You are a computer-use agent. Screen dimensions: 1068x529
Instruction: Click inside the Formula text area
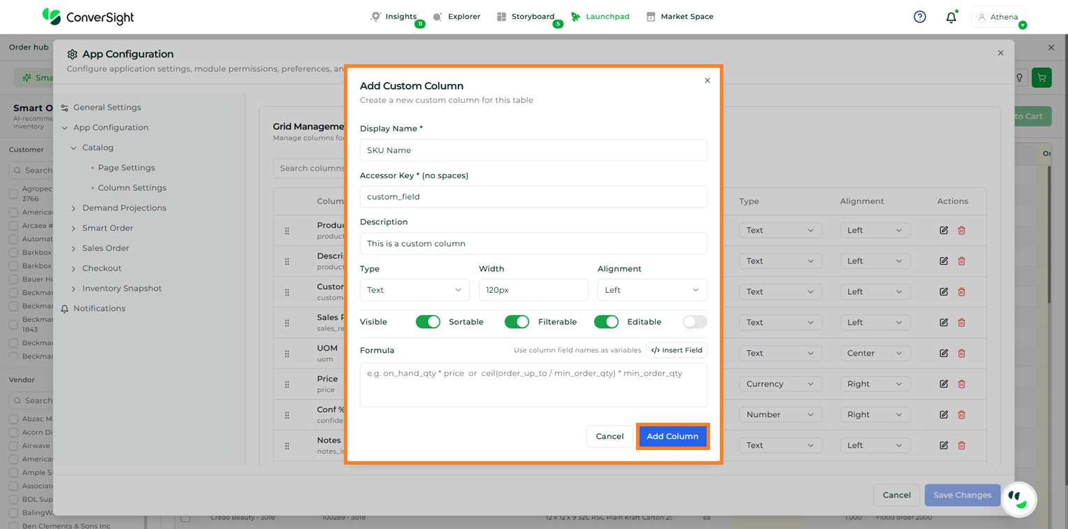tap(533, 384)
